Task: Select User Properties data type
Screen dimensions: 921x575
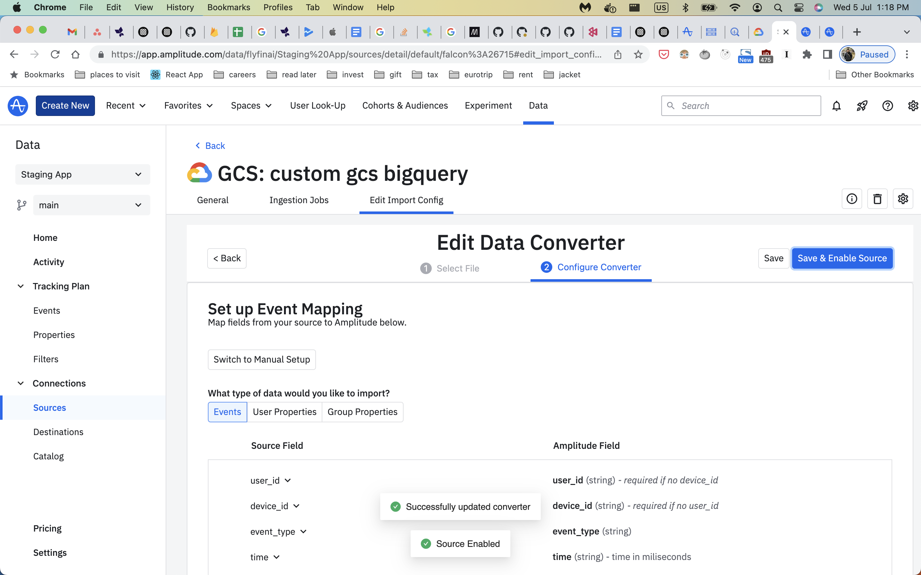Action: [284, 412]
